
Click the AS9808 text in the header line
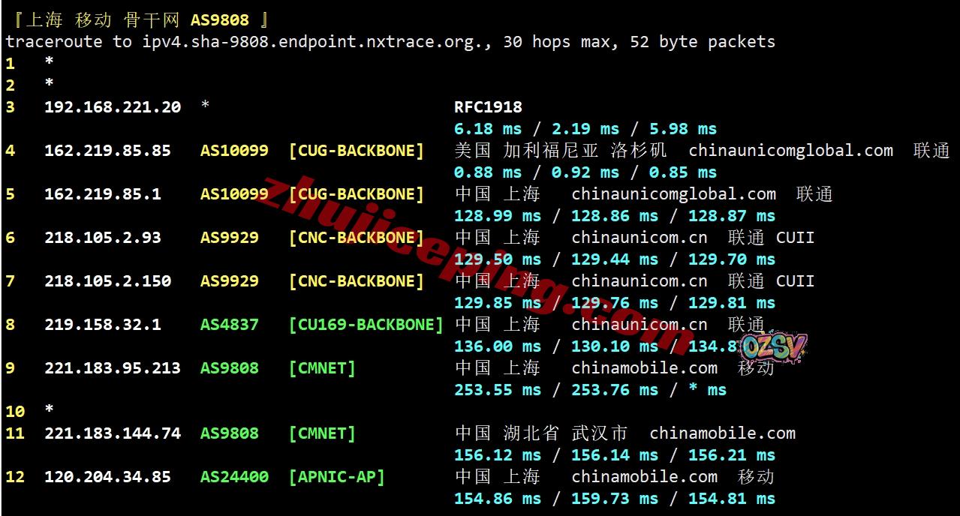219,20
